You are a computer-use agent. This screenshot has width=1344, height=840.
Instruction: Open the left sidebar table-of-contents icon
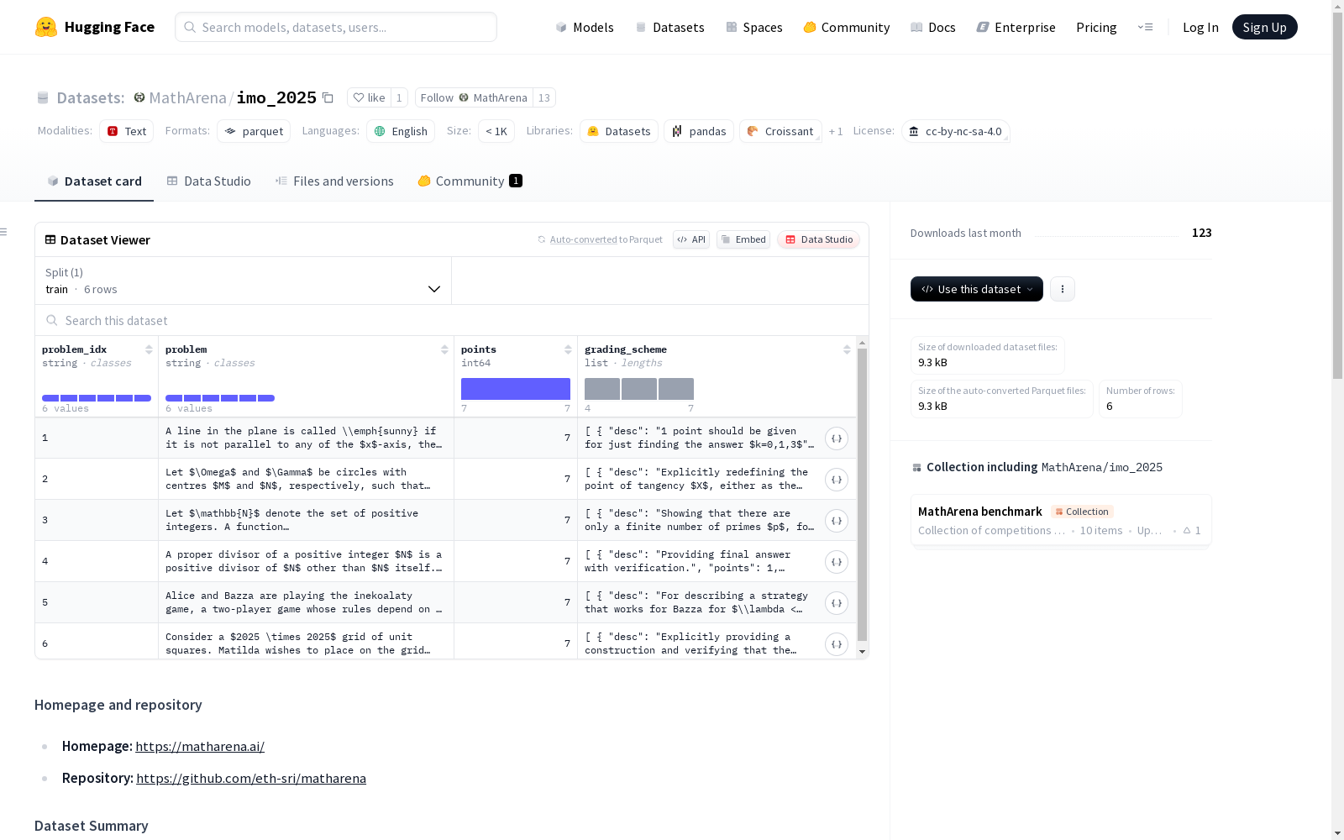[4, 232]
